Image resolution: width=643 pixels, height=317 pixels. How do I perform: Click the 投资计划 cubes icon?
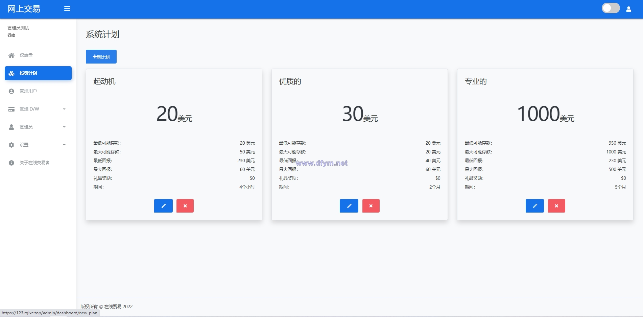click(11, 73)
